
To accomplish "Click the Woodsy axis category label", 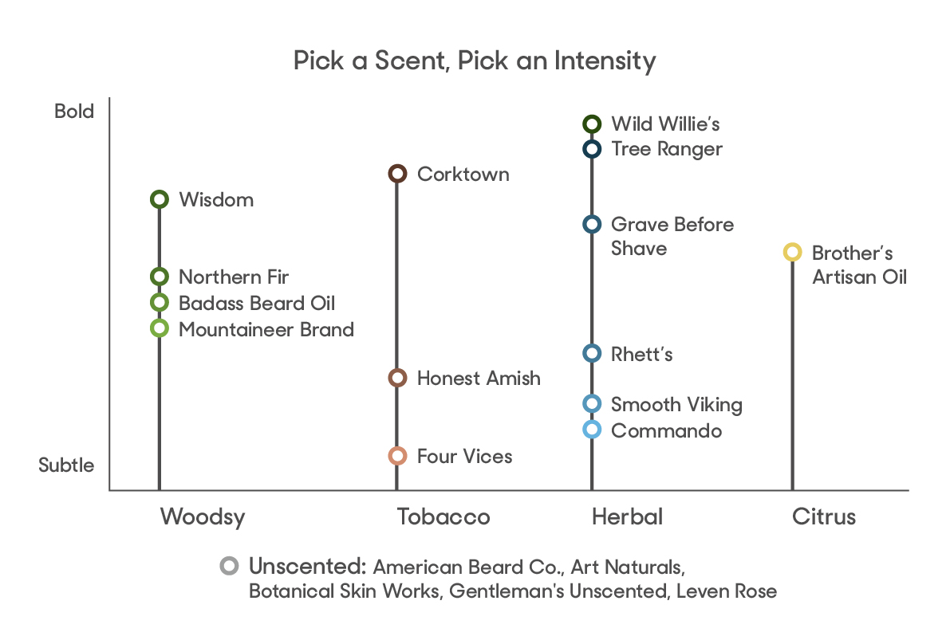I will click(x=203, y=517).
